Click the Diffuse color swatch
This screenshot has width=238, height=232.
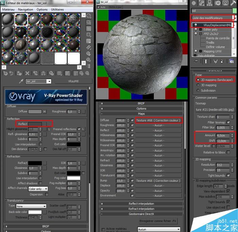(35, 112)
